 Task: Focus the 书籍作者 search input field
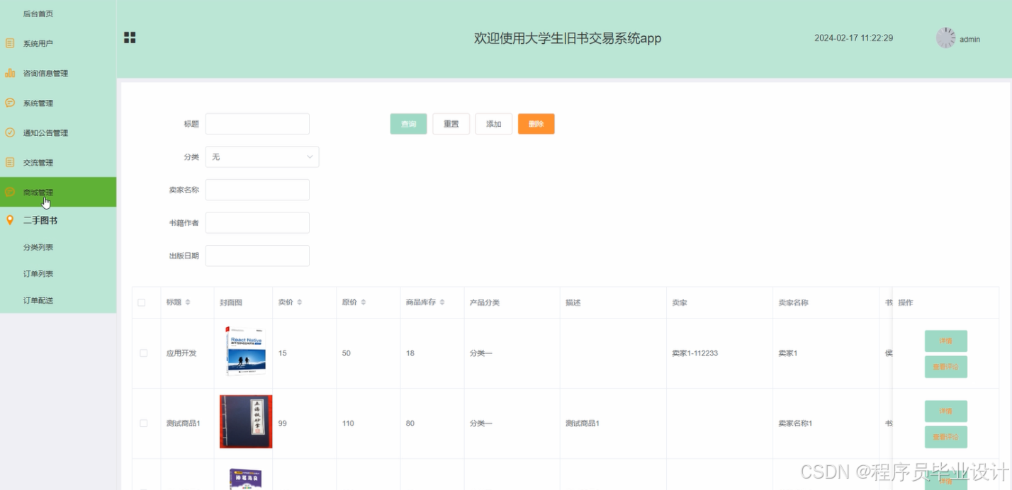point(257,222)
